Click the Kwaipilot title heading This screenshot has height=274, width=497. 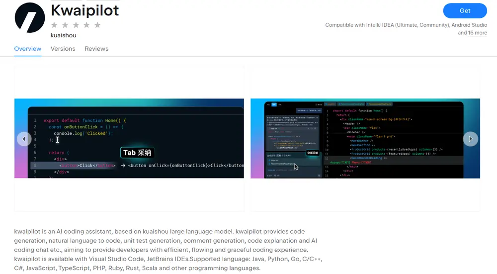click(x=85, y=9)
